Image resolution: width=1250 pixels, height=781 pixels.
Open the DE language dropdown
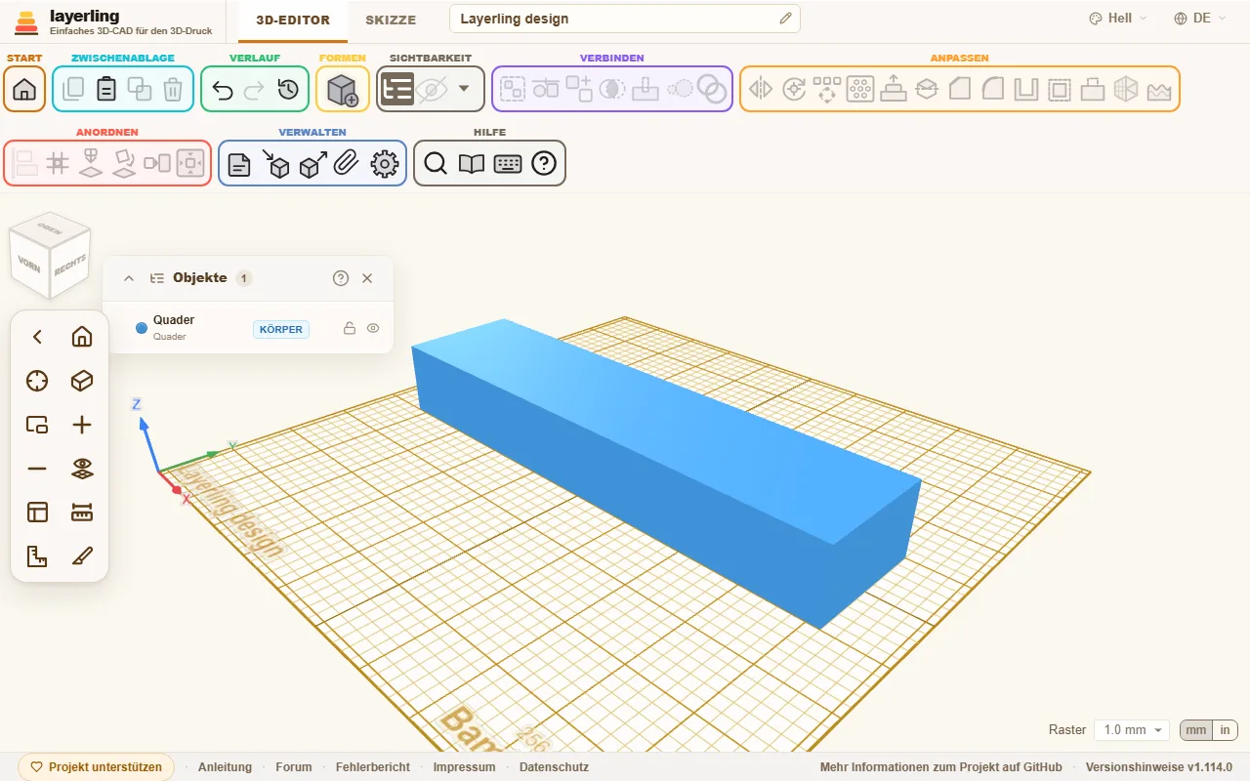[1200, 19]
